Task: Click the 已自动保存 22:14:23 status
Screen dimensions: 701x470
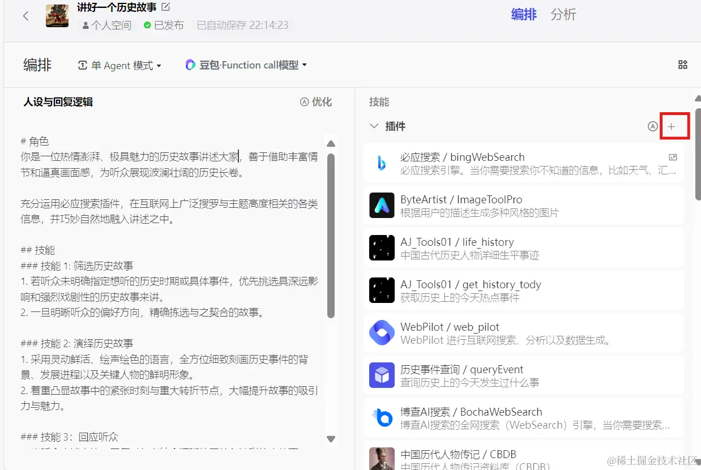Action: [242, 25]
